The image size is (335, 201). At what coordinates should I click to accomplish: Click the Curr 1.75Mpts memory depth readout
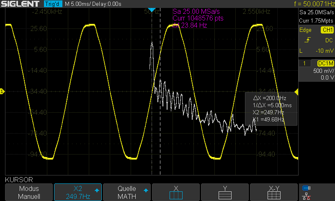click(x=316, y=21)
